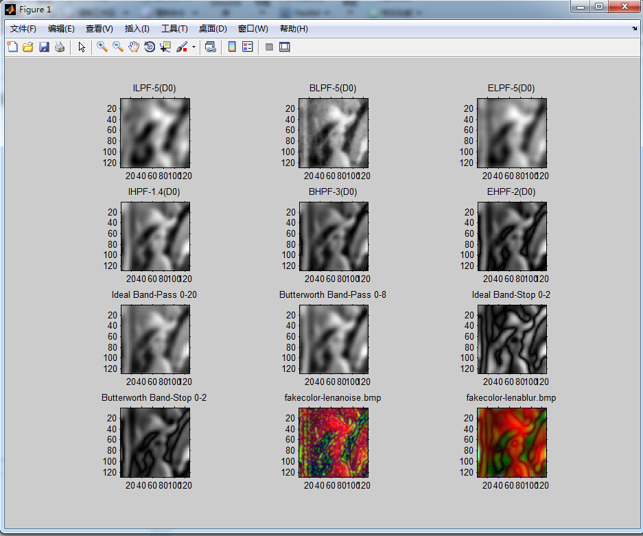Click the title text 'ILPF-5(D0)'

[x=154, y=88]
